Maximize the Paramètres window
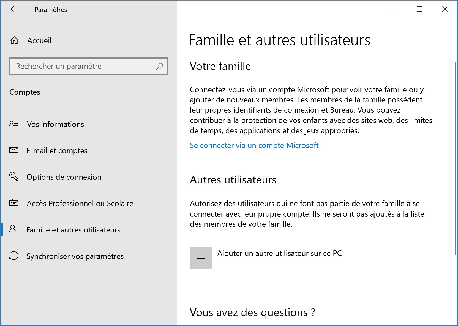This screenshot has height=326, width=458. pos(419,9)
